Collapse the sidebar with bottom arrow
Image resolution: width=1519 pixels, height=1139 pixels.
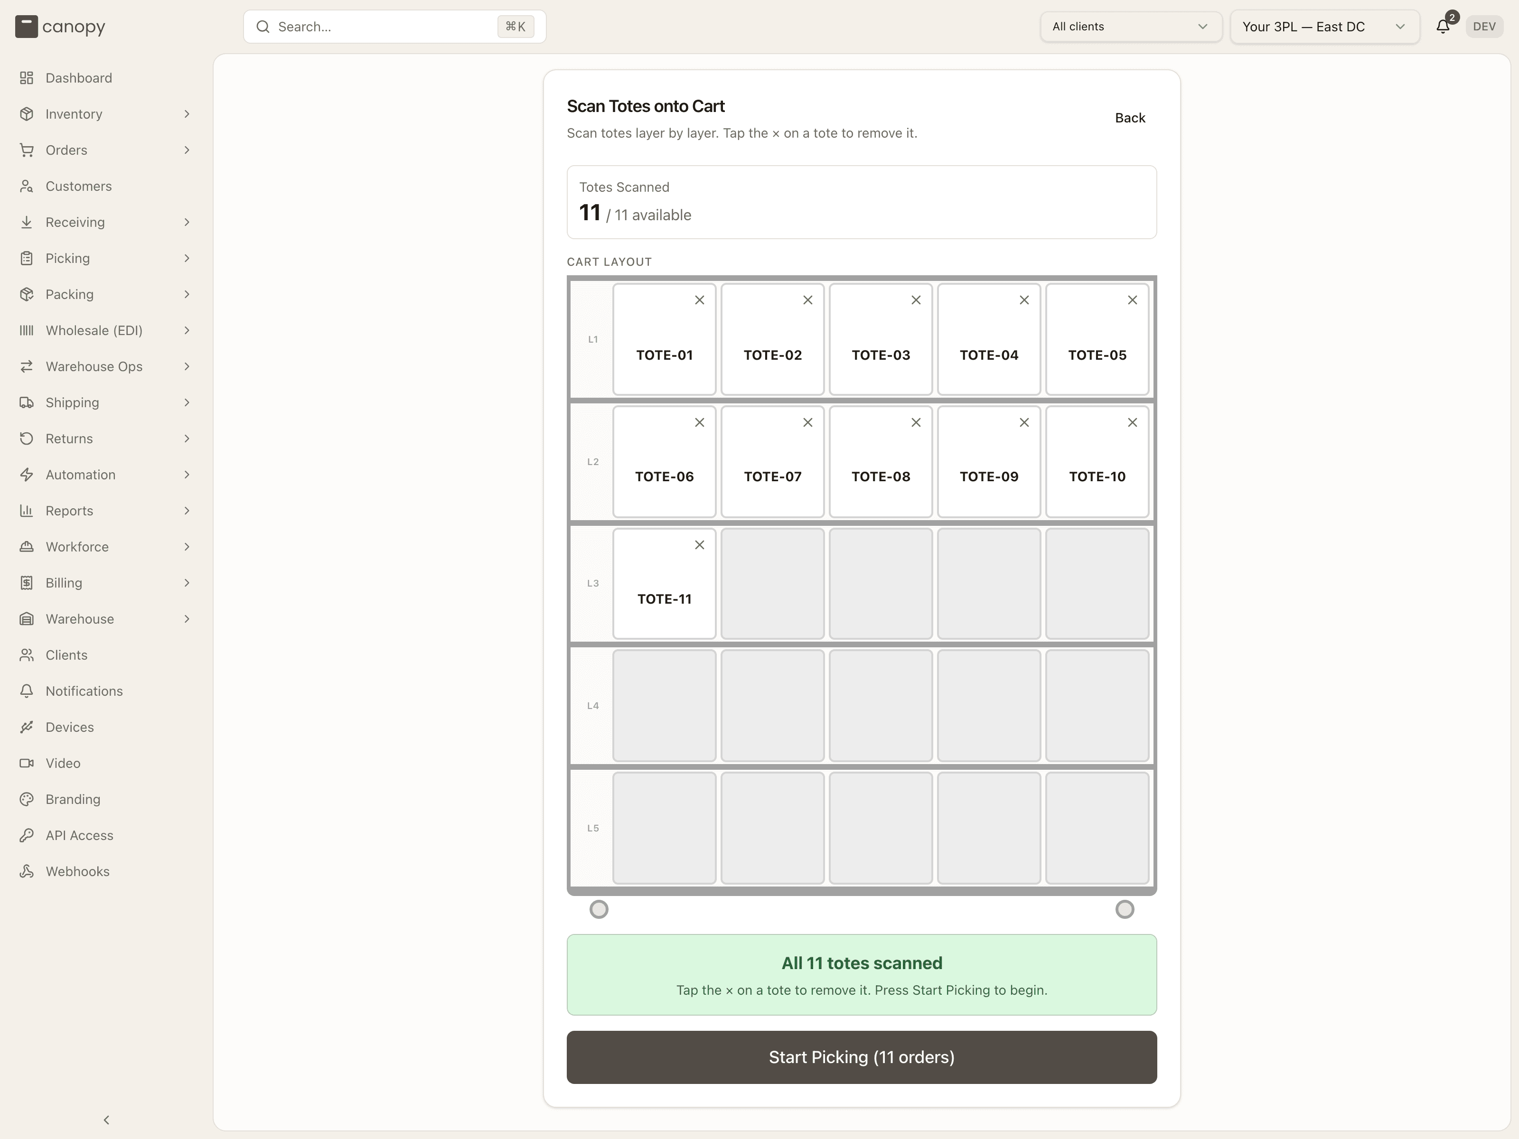click(106, 1120)
